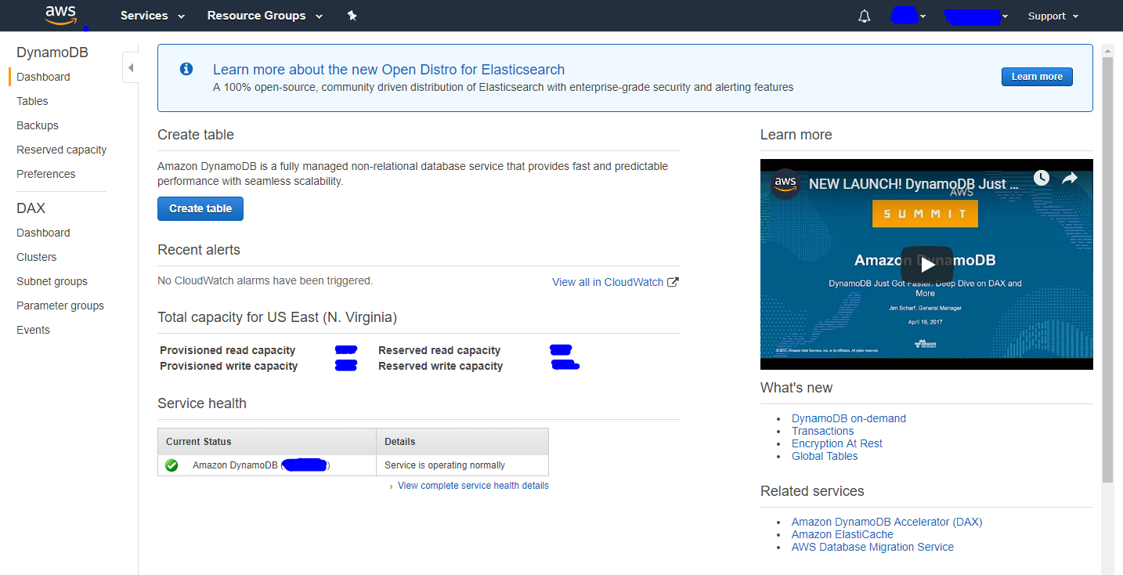
Task: Collapse the DynamoDB sidebar panel
Action: [130, 67]
